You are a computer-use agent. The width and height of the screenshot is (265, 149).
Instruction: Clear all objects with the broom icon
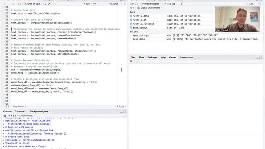tap(182, 4)
